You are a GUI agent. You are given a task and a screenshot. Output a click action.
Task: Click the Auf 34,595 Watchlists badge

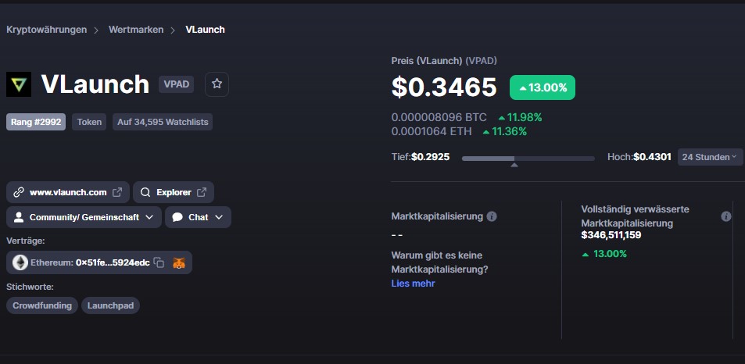[x=163, y=122]
